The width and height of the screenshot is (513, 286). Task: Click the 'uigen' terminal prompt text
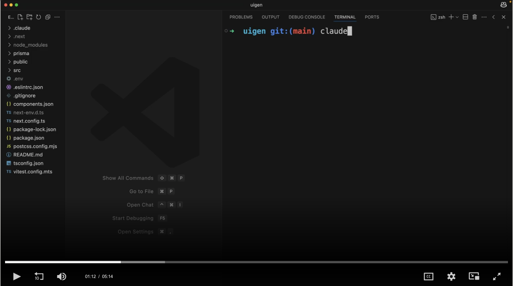254,31
